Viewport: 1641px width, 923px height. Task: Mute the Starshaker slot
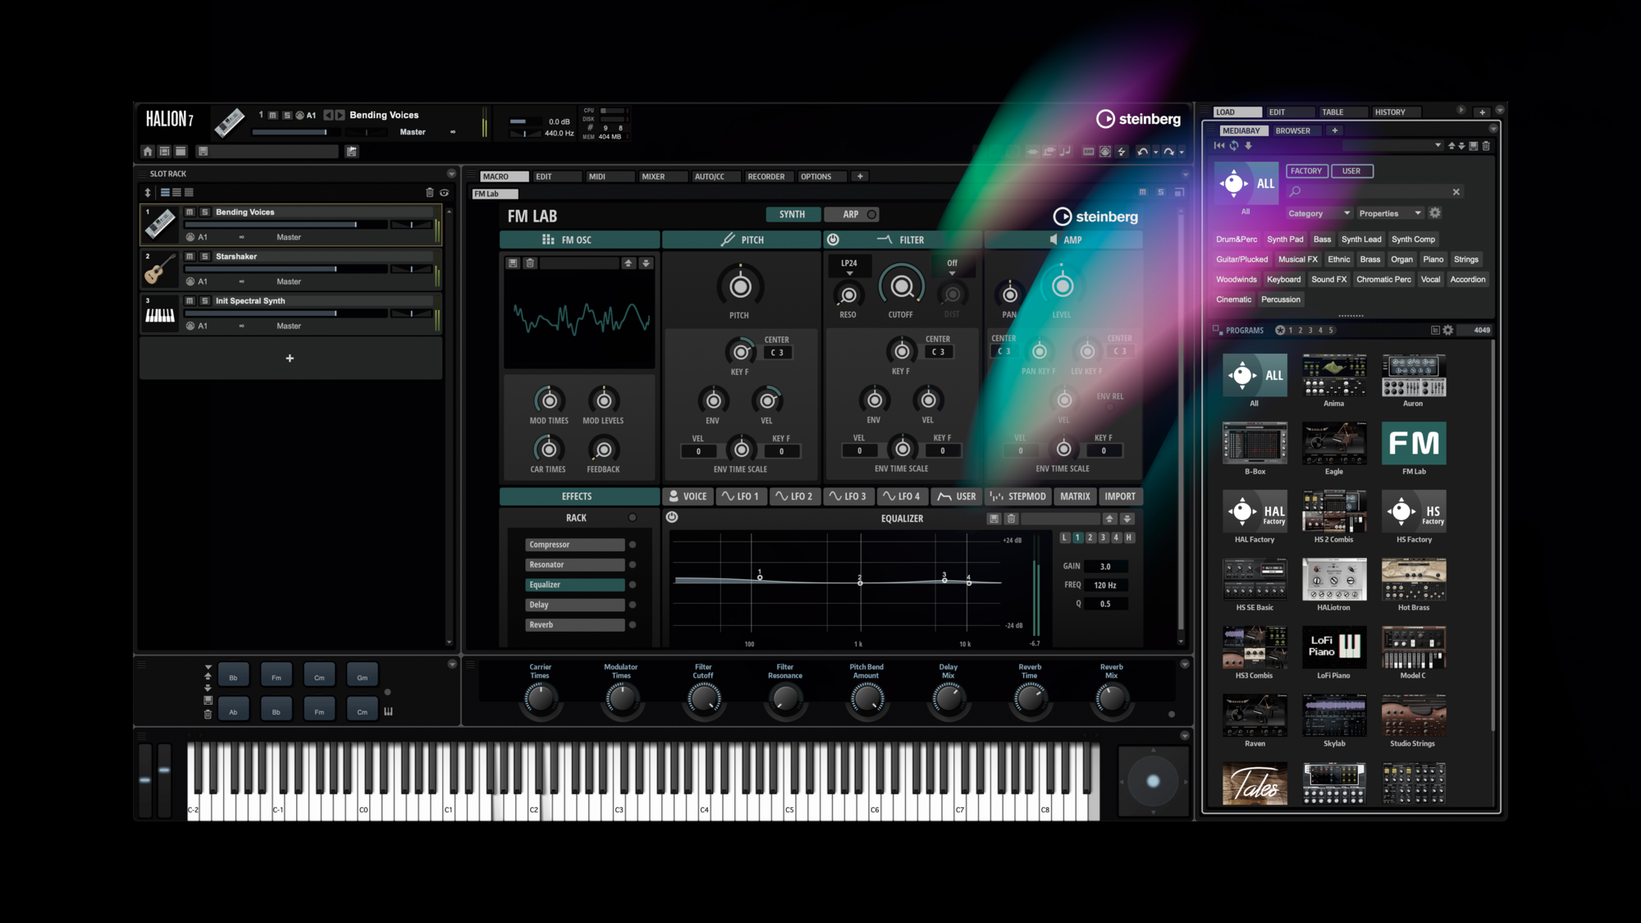point(190,257)
